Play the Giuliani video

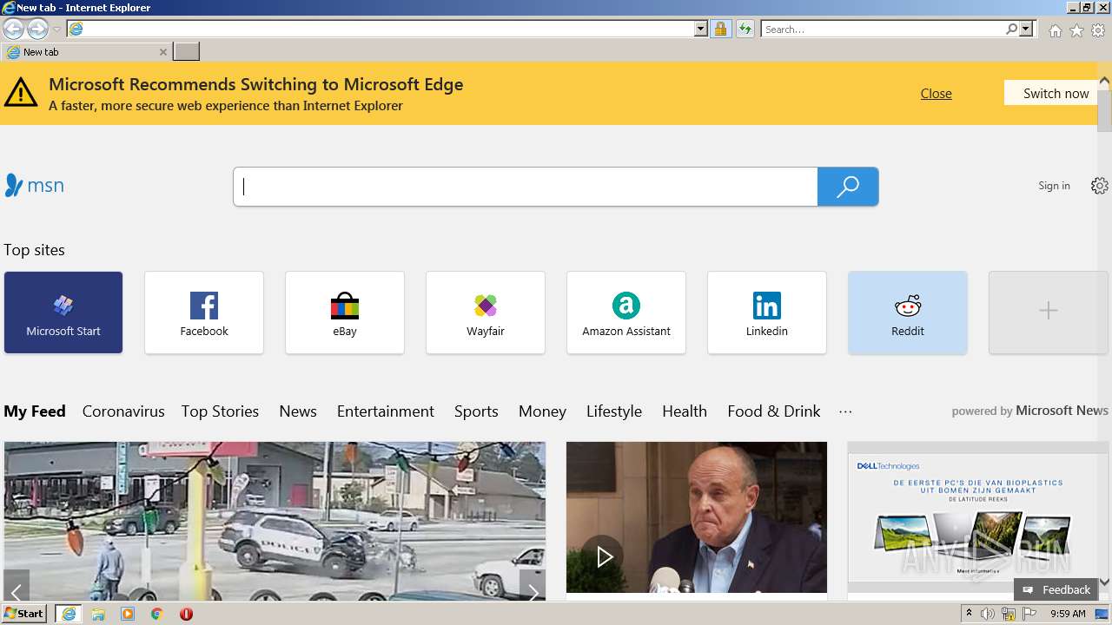click(605, 556)
